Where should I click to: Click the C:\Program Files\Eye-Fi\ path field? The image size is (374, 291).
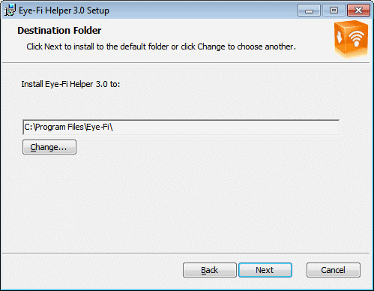point(181,127)
